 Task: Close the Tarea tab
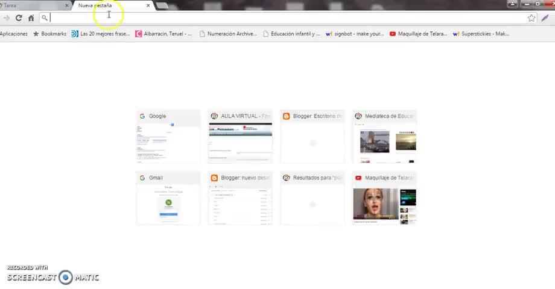pyautogui.click(x=67, y=5)
